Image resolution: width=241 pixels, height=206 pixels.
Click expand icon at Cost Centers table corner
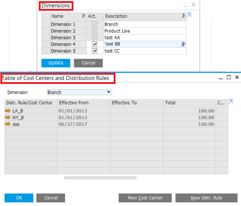pos(231,102)
